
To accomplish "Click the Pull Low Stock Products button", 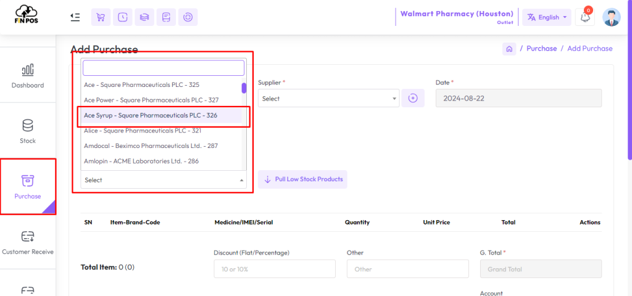I will (x=302, y=179).
